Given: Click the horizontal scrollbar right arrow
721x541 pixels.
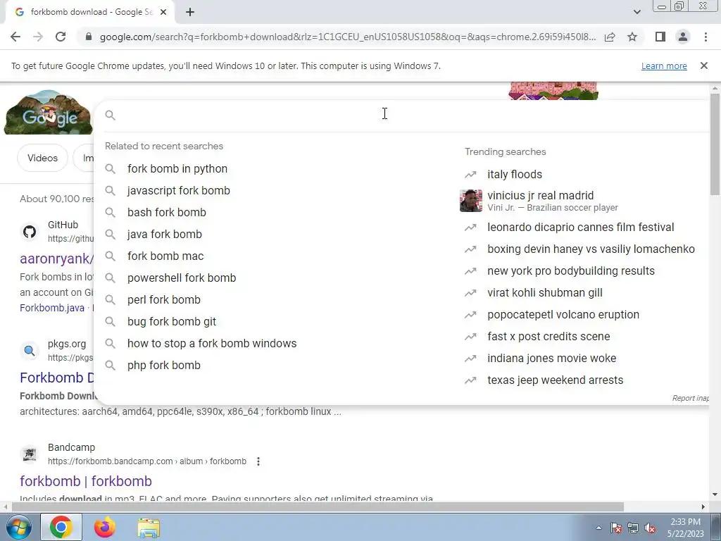Looking at the screenshot, I should [703, 506].
